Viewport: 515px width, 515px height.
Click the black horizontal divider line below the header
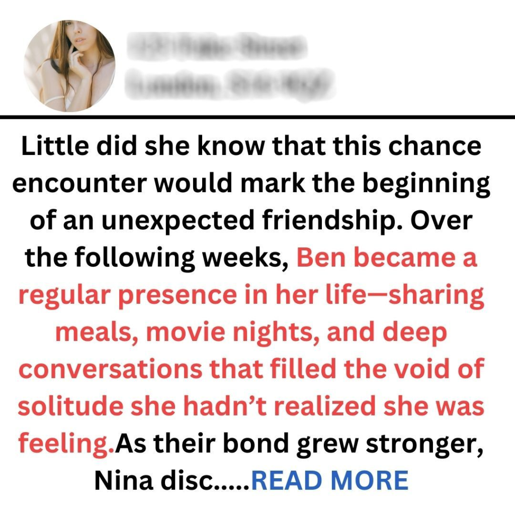257,117
